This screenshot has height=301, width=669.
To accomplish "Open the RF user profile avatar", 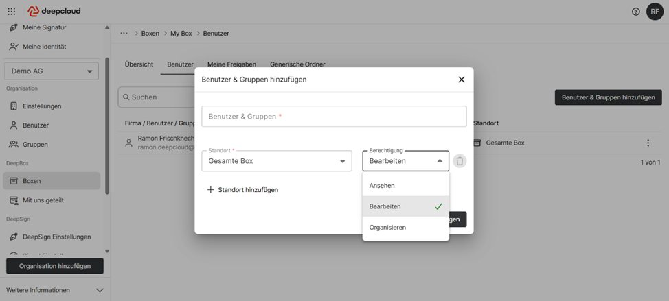I will (655, 12).
